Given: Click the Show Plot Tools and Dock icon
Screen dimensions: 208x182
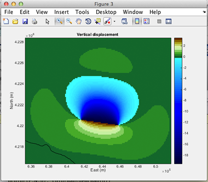Looking at the screenshot, I should pyautogui.click(x=168, y=21).
